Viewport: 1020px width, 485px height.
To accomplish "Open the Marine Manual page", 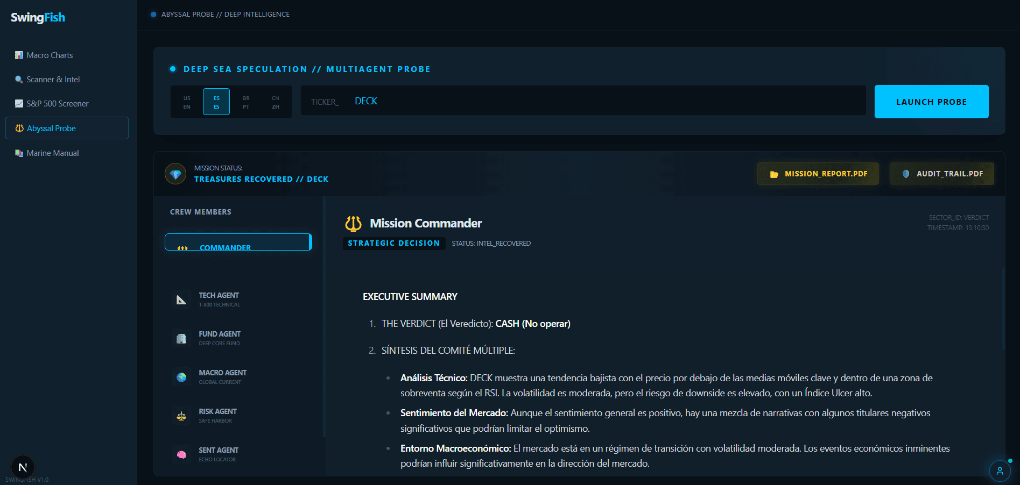I will (53, 153).
